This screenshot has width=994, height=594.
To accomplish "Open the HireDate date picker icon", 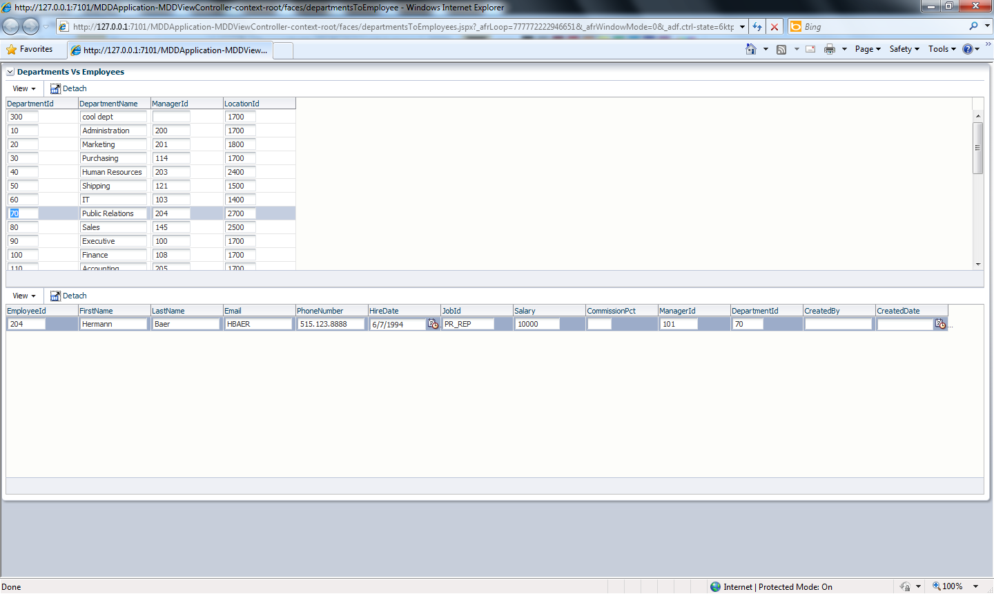I will tap(433, 323).
